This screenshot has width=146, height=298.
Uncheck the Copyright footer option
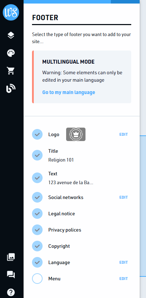37,246
